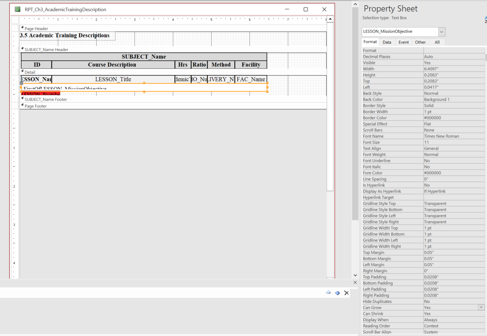487x336 pixels.
Task: Open the LESSON_MissionObjective control selector dropdown
Action: (441, 32)
